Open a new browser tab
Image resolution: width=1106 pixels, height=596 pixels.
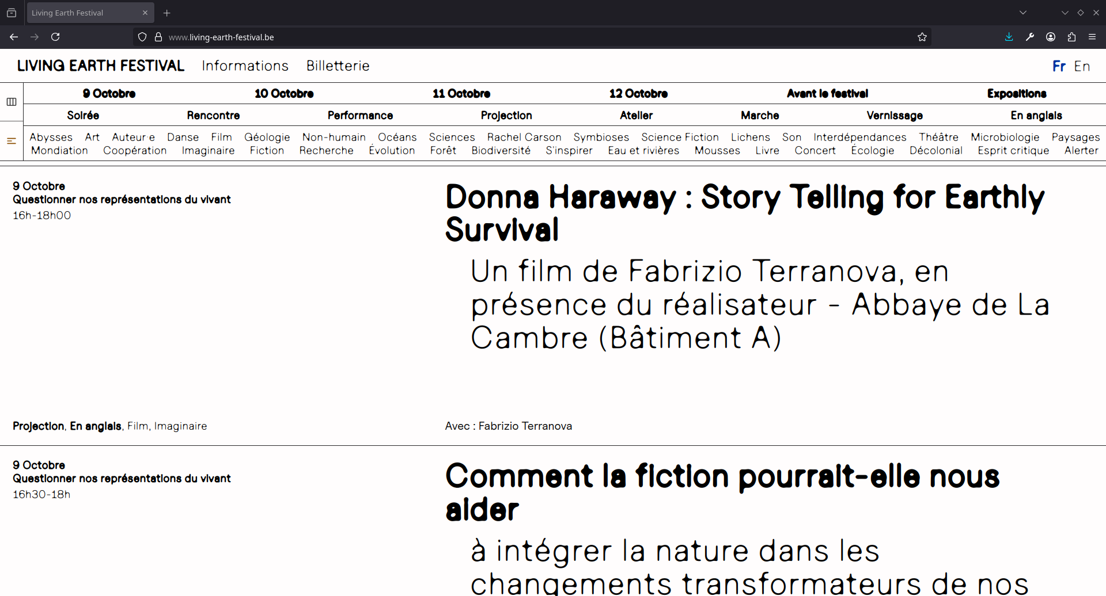167,13
